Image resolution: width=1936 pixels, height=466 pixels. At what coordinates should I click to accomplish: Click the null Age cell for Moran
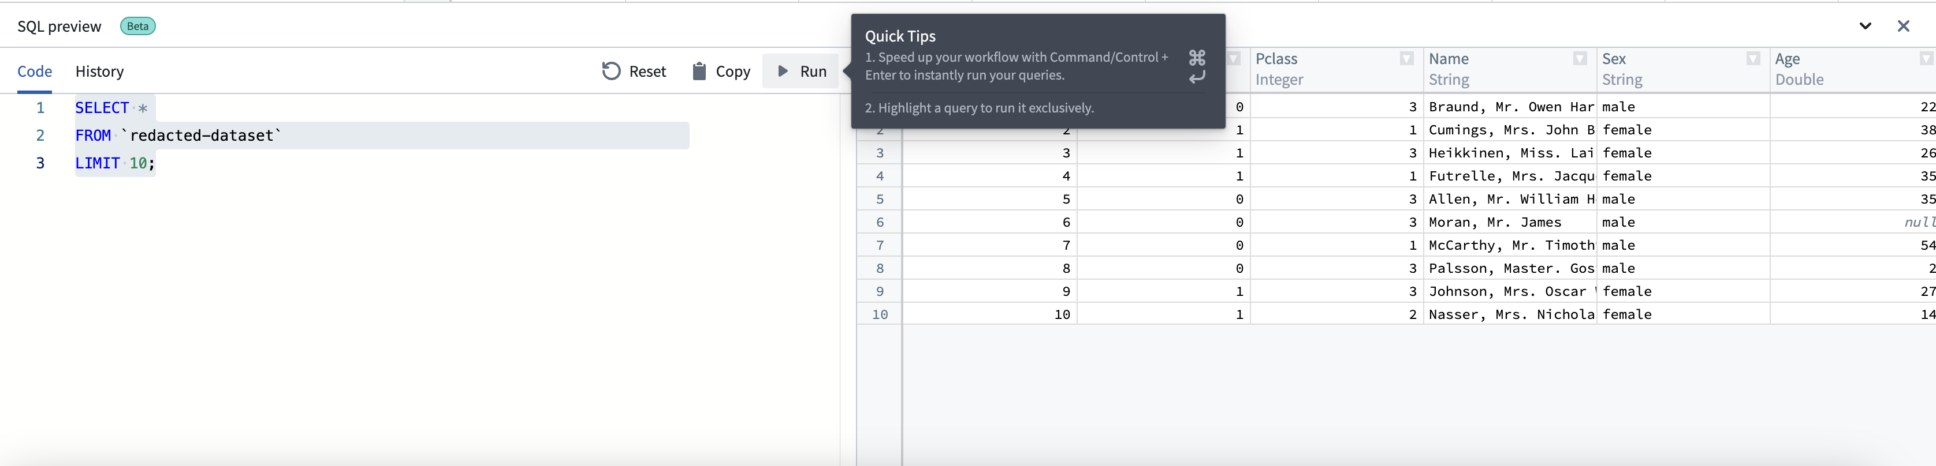coord(1853,222)
